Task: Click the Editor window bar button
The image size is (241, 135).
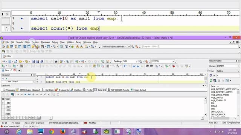Action: tap(7, 56)
